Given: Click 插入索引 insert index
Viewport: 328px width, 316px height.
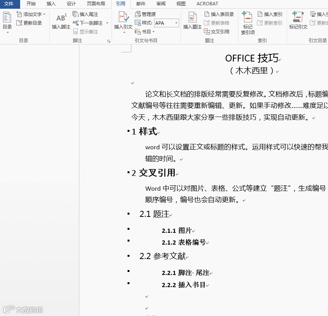Looking at the screenshot, I should (270, 14).
